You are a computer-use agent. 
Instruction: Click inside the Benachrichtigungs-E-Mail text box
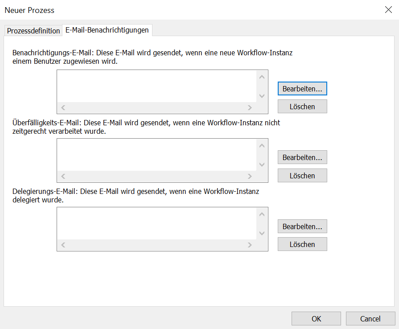[157, 86]
